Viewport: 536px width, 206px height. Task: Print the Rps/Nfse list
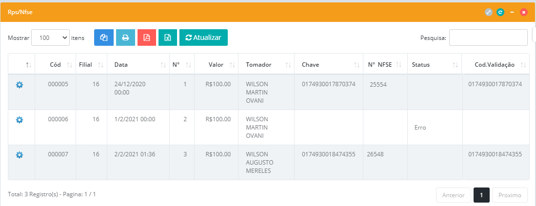click(x=125, y=37)
